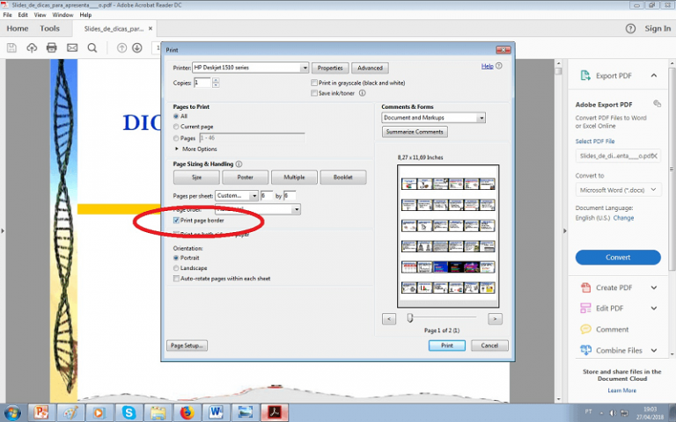Click the search magnifier icon in toolbar
Image resolution: width=676 pixels, height=422 pixels.
[x=92, y=47]
